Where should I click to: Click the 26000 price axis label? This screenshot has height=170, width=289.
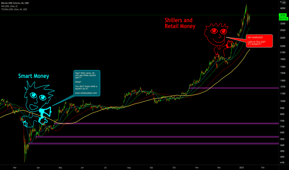pyautogui.click(x=282, y=38)
